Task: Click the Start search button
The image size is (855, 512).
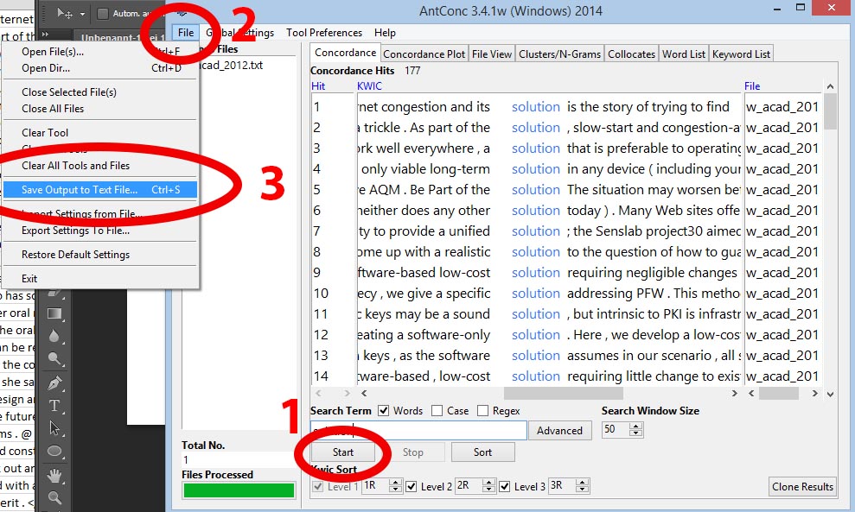Action: [x=343, y=452]
